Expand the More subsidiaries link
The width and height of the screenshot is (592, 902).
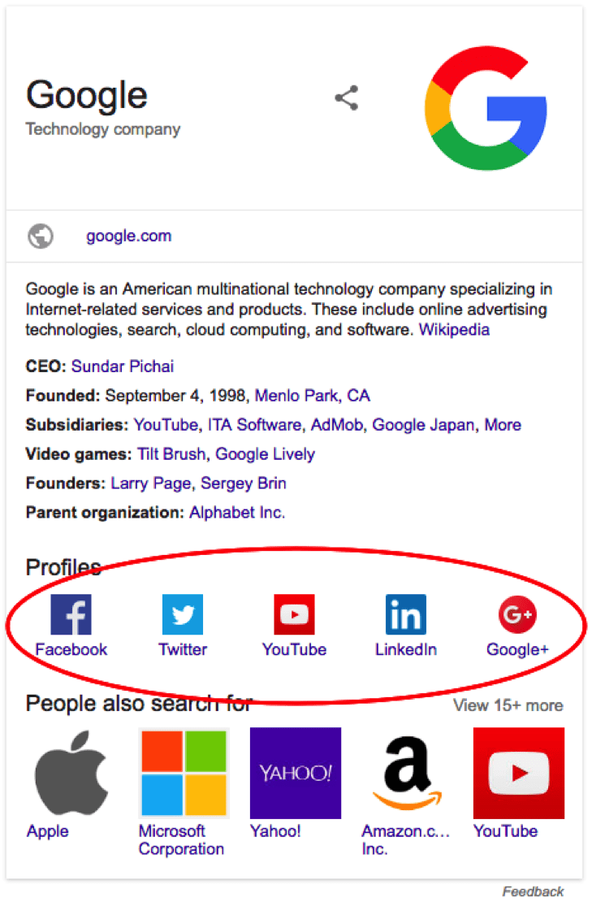pyautogui.click(x=503, y=425)
